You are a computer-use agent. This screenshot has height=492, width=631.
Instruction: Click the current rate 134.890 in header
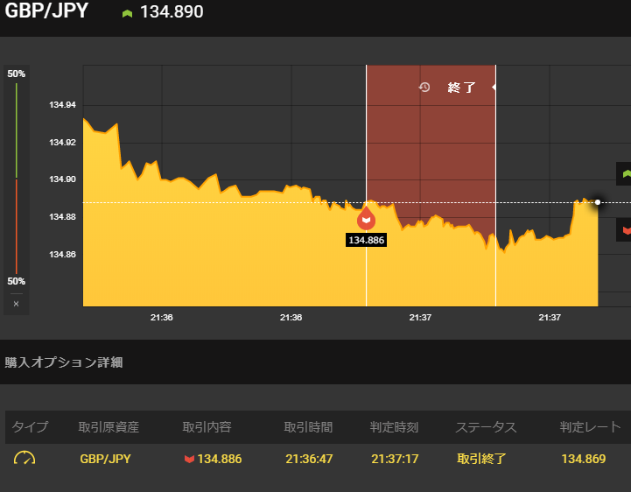point(172,11)
